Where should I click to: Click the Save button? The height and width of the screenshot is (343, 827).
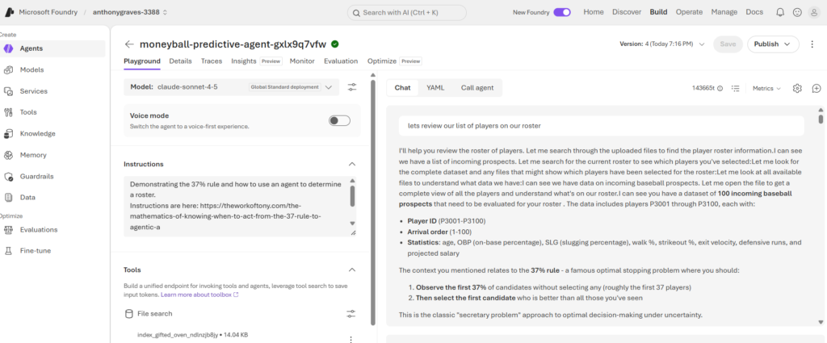click(x=728, y=44)
